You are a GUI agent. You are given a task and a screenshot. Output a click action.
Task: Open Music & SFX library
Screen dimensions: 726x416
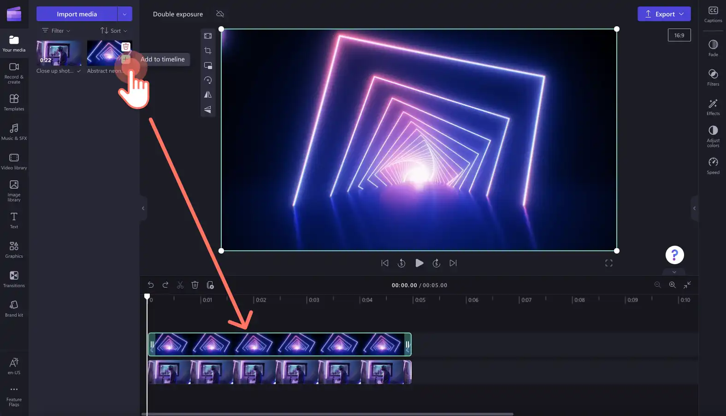[14, 132]
